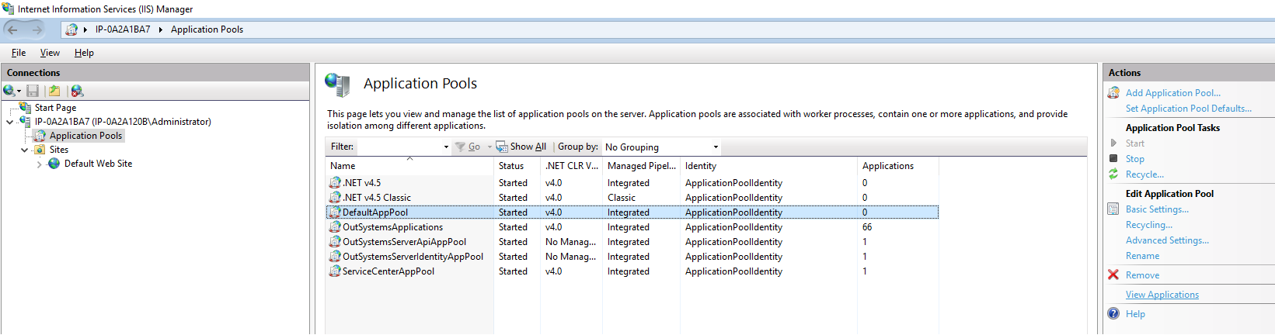The image size is (1275, 335).
Task: Click the Add Application Pool icon
Action: 1113,92
